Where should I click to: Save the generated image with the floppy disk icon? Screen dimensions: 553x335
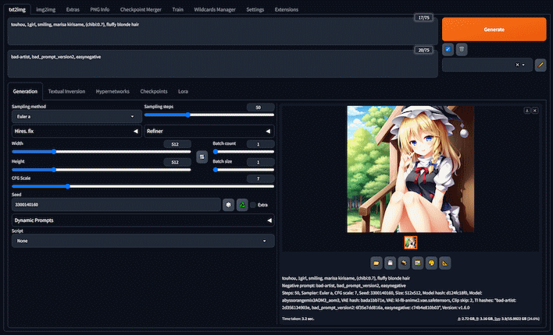[390, 263]
